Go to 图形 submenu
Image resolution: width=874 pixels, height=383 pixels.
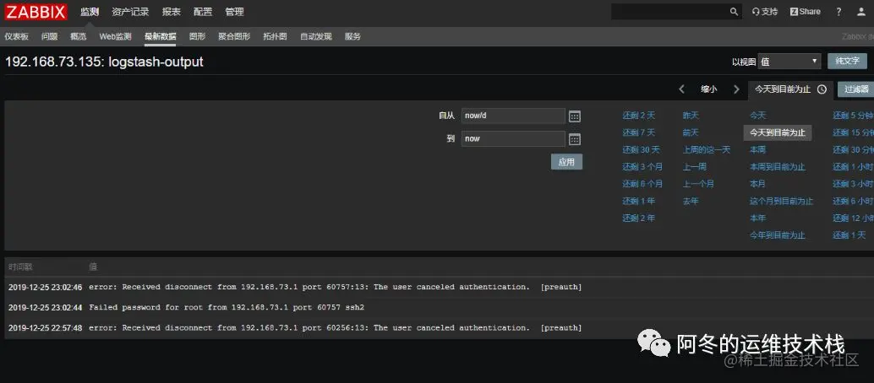[x=197, y=37]
